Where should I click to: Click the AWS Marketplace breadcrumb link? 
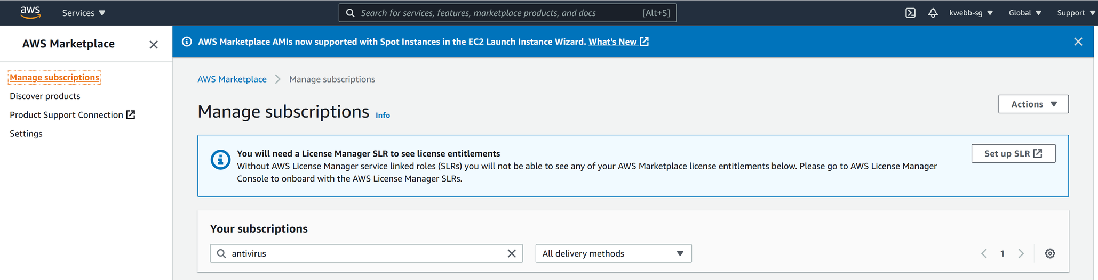tap(232, 79)
